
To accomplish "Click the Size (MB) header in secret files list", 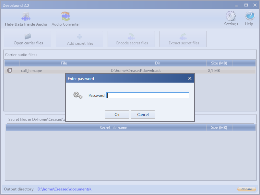I will pyautogui.click(x=219, y=128).
